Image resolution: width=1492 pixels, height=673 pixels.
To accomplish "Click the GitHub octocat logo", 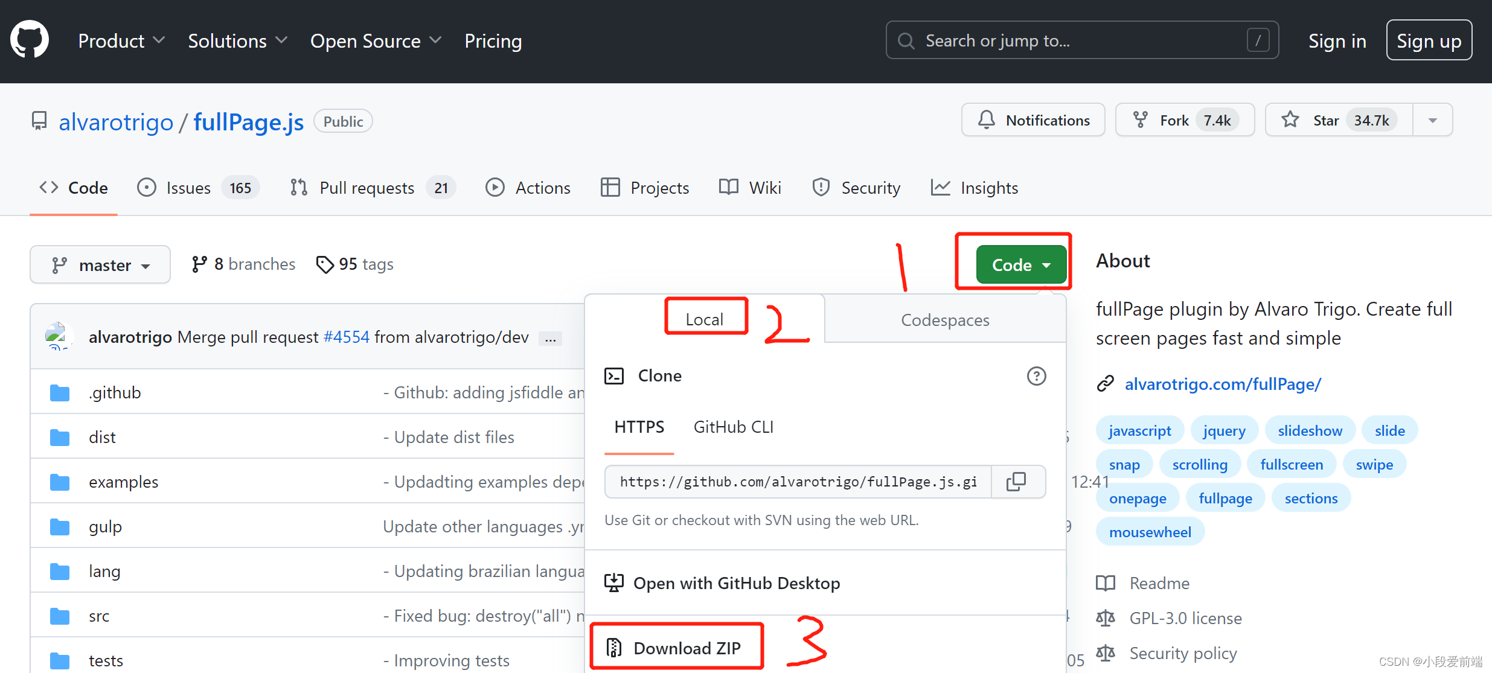I will click(x=30, y=39).
